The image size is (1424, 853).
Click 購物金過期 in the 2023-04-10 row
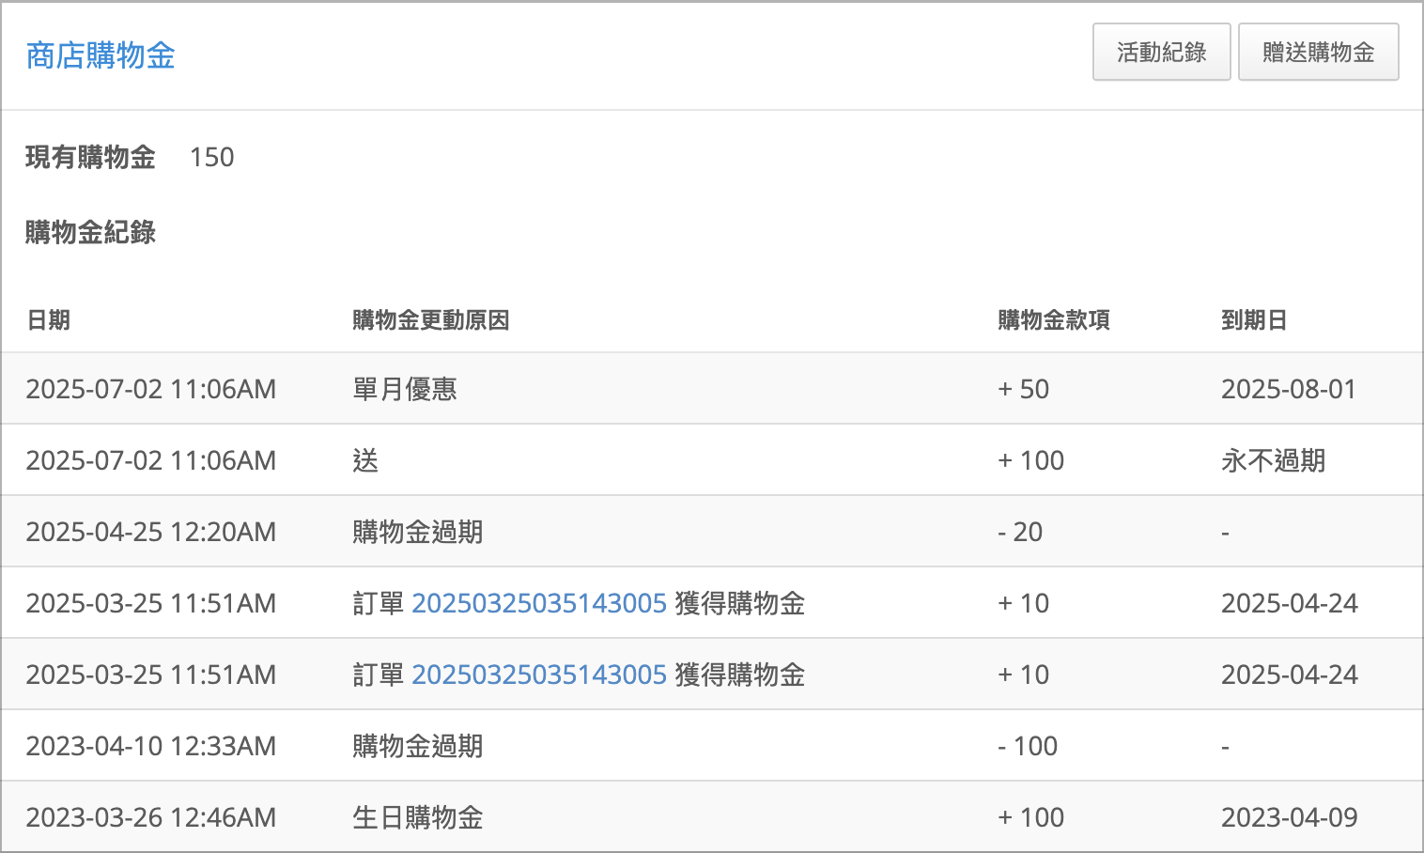click(x=418, y=746)
